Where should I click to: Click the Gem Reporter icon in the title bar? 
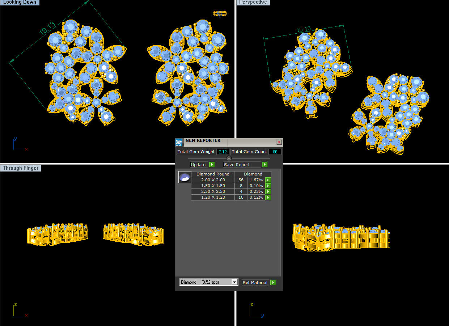coord(179,142)
